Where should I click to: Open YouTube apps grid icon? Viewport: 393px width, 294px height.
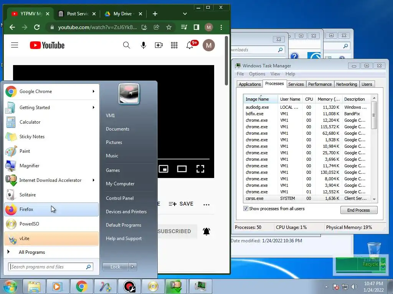point(174,45)
